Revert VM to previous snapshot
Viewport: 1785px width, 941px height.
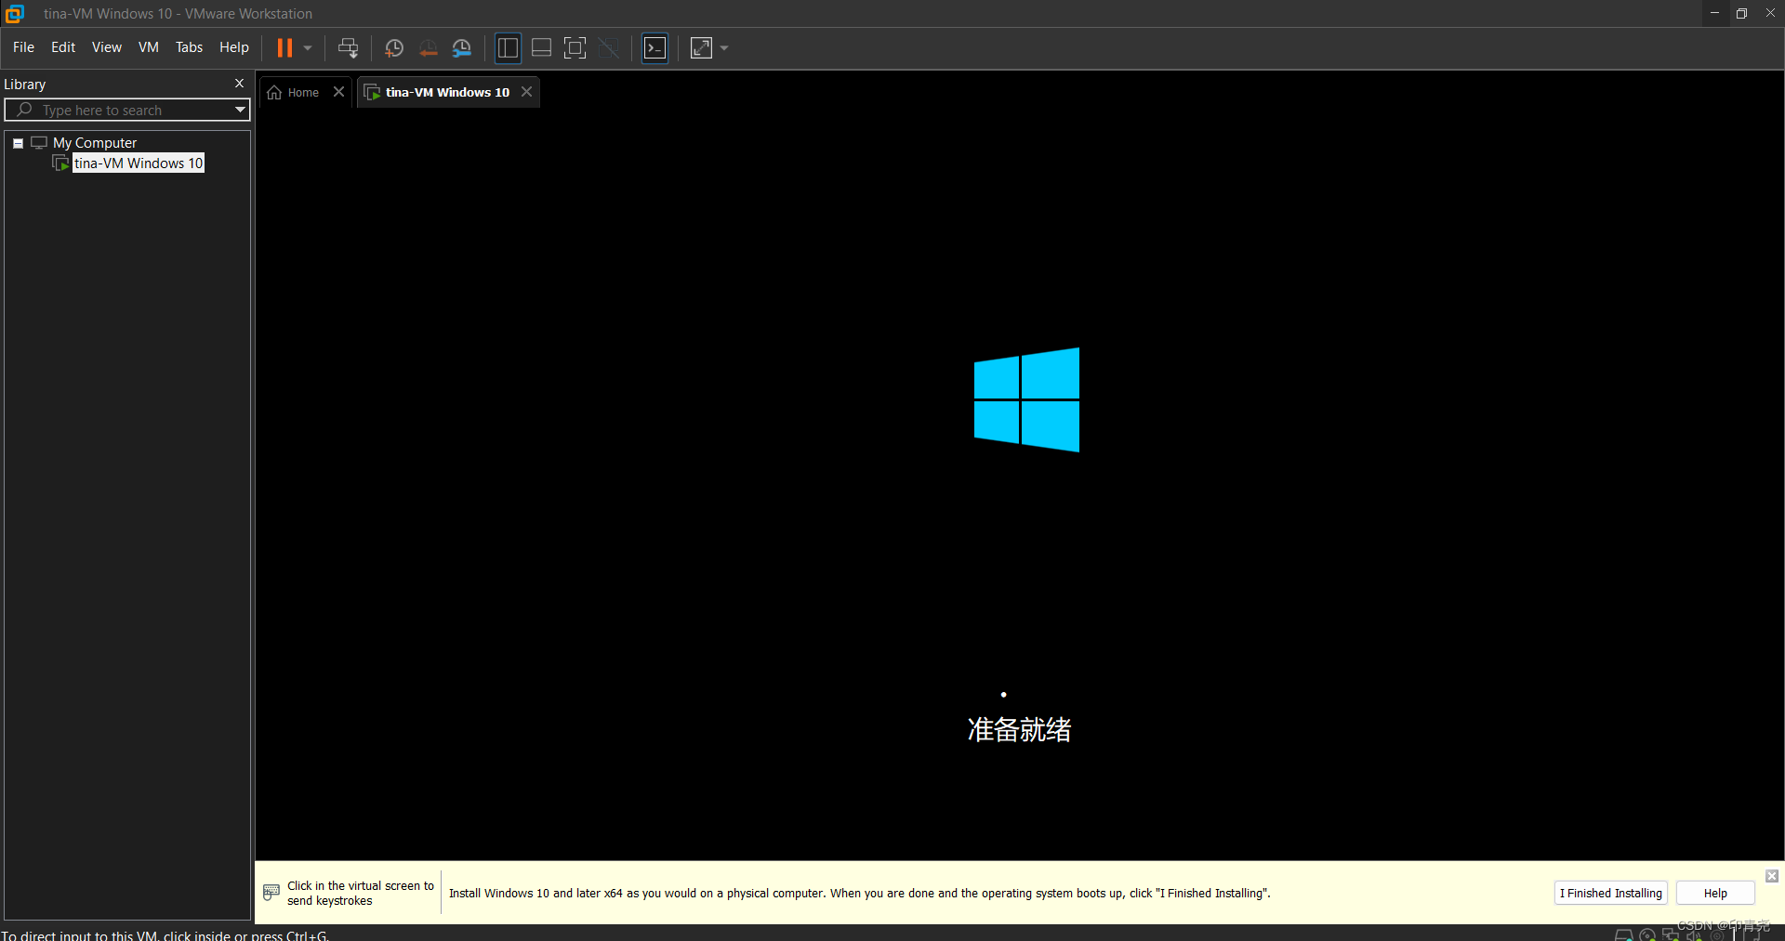coord(428,48)
